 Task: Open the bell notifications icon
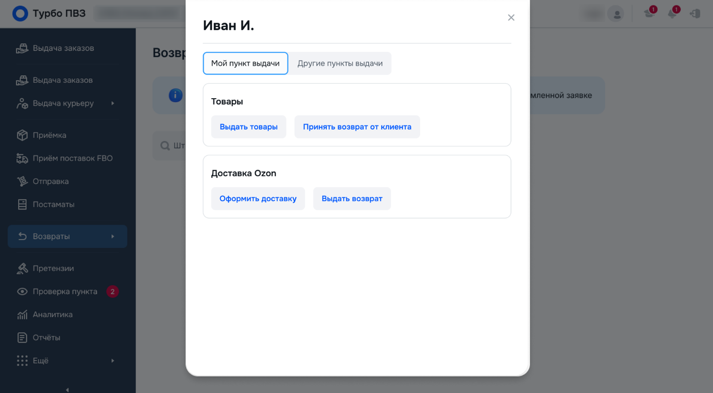[672, 13]
